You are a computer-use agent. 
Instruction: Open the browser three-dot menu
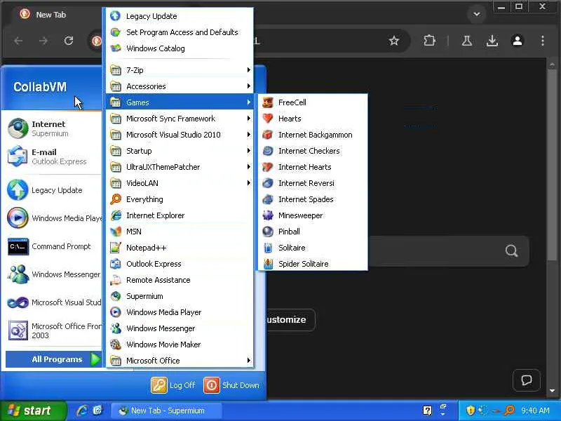tap(543, 41)
